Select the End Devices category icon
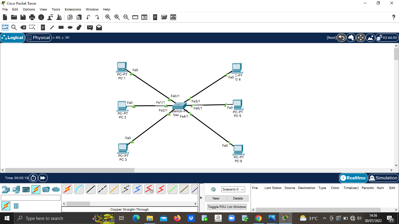399x224 pixels. tap(16, 190)
